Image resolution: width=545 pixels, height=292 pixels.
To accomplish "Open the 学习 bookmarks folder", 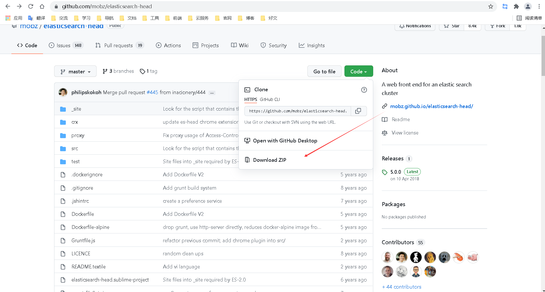I will 82,18.
